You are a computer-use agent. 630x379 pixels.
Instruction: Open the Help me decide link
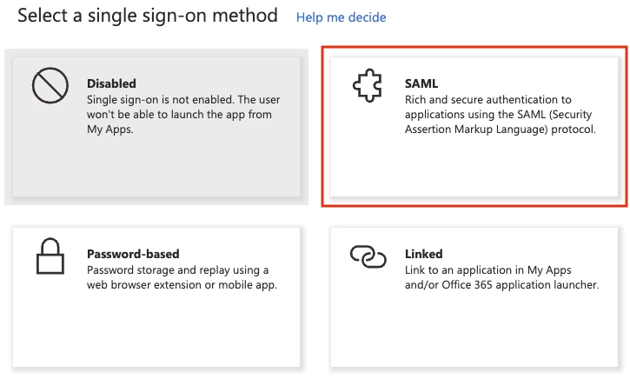pyautogui.click(x=341, y=17)
